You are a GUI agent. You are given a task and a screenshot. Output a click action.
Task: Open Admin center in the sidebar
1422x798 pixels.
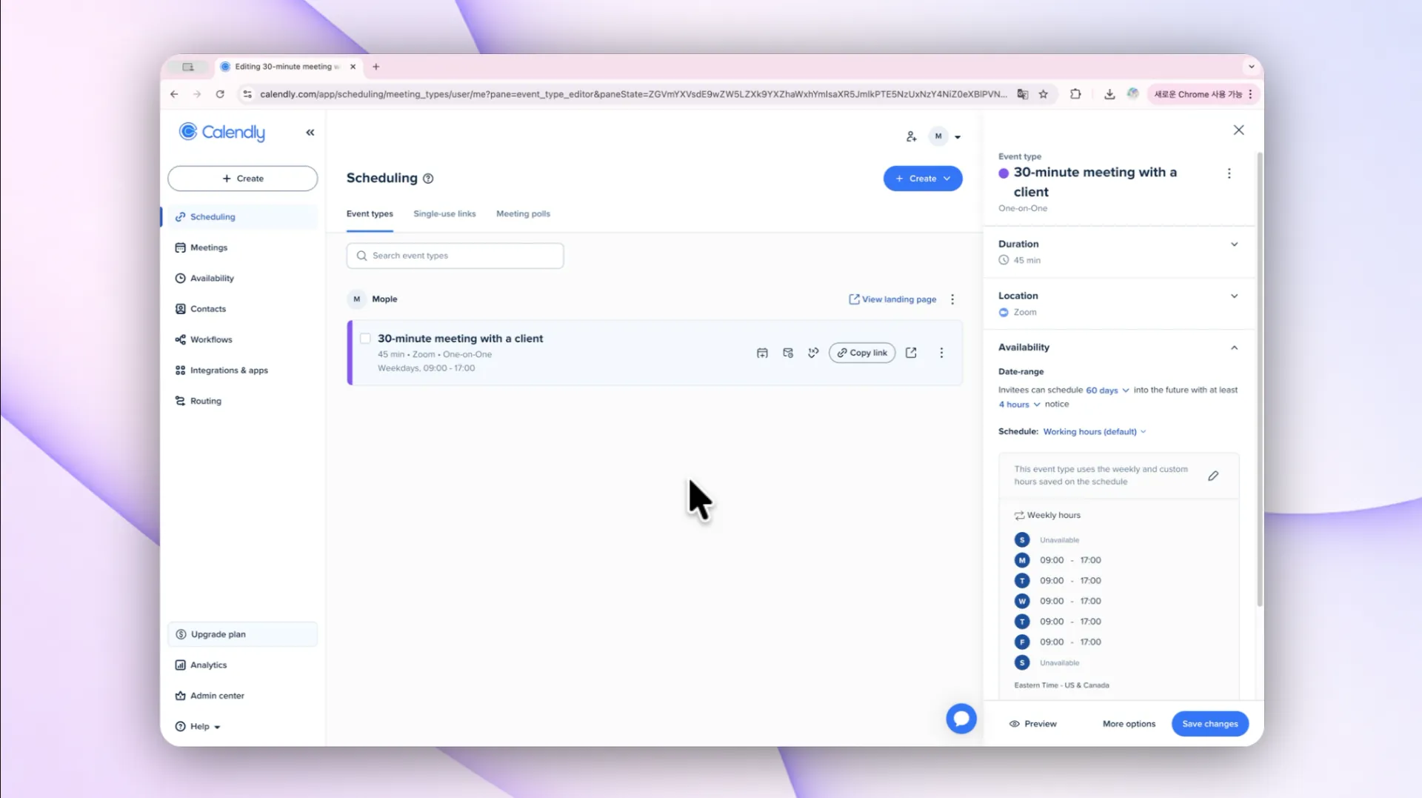click(x=242, y=696)
